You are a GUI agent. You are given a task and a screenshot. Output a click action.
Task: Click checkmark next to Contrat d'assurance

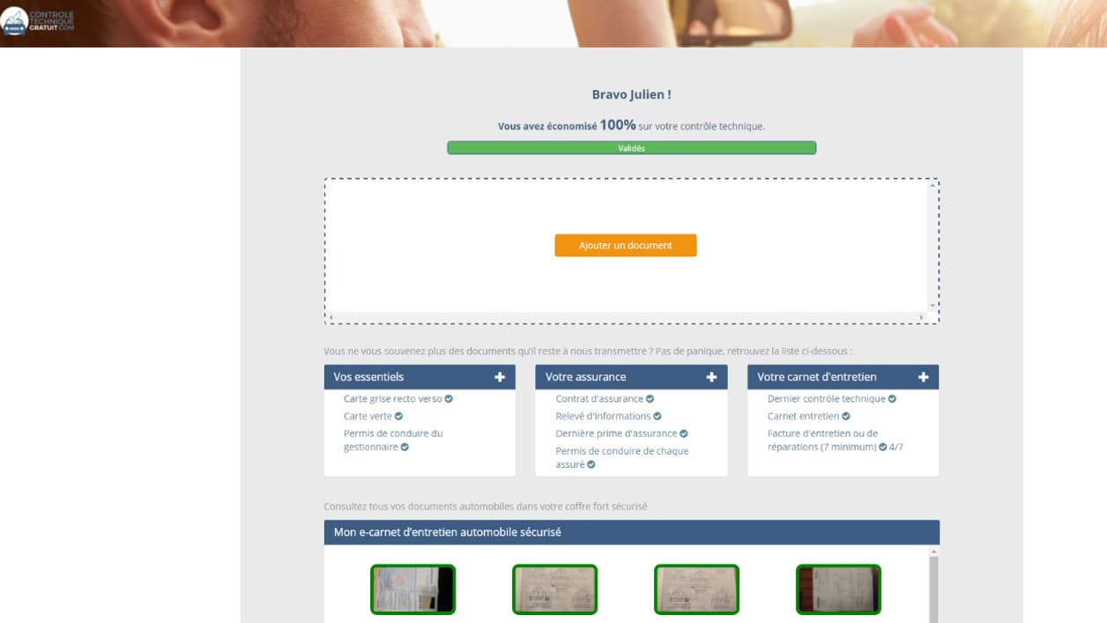650,399
